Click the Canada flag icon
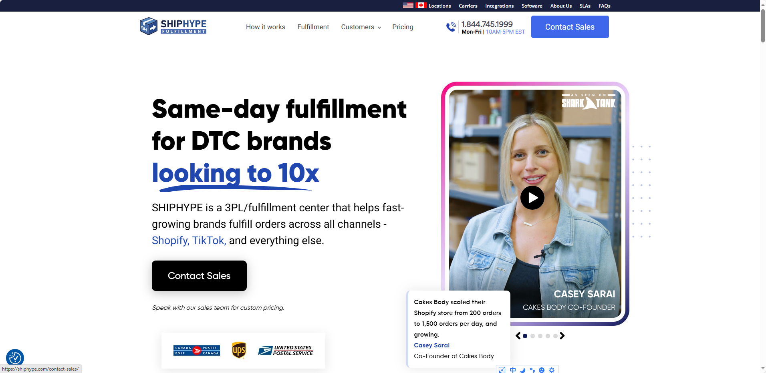Viewport: 766px width, 373px height. click(x=421, y=5)
